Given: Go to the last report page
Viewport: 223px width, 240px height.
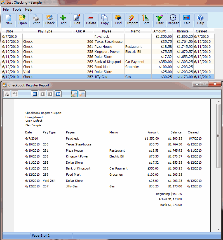Looking at the screenshot, I should (58, 94).
